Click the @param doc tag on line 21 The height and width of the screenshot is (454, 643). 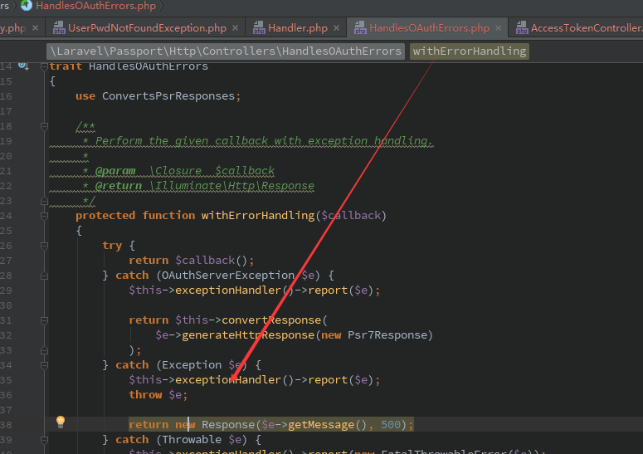tap(115, 171)
